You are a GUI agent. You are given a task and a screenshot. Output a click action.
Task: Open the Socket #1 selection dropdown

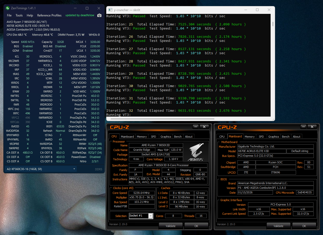(141, 216)
